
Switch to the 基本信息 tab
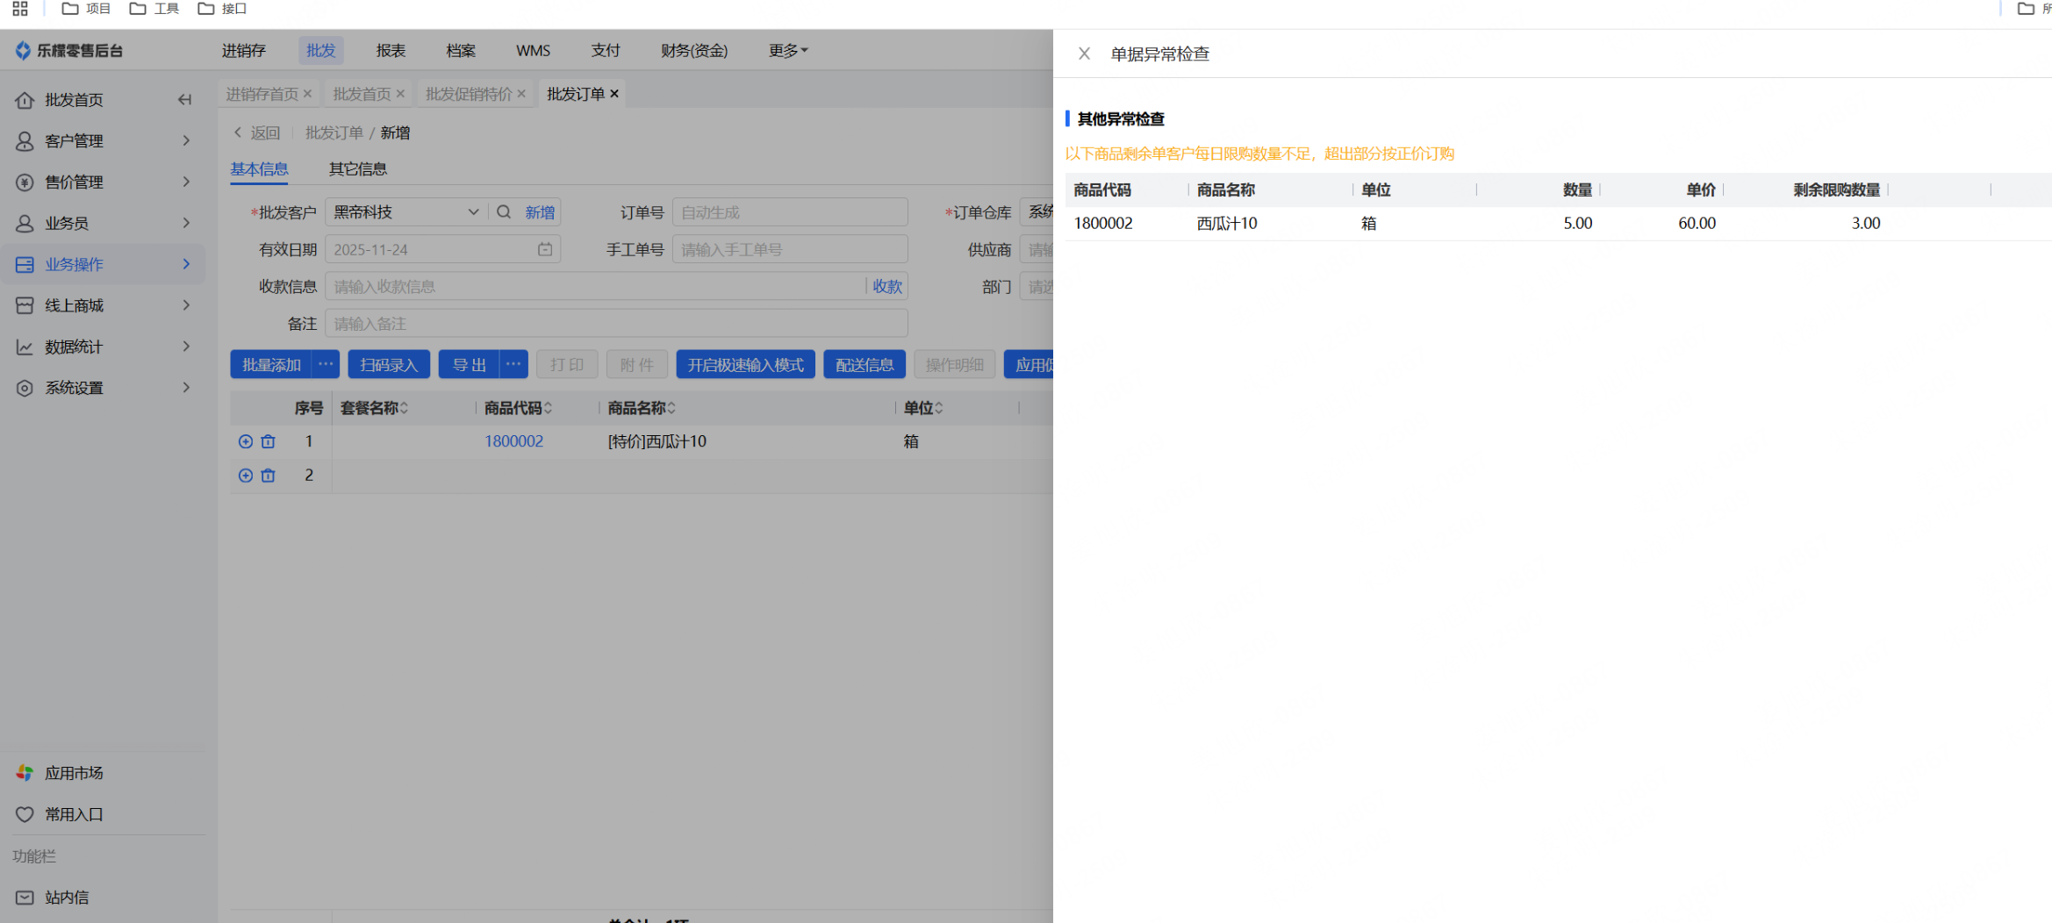(259, 168)
